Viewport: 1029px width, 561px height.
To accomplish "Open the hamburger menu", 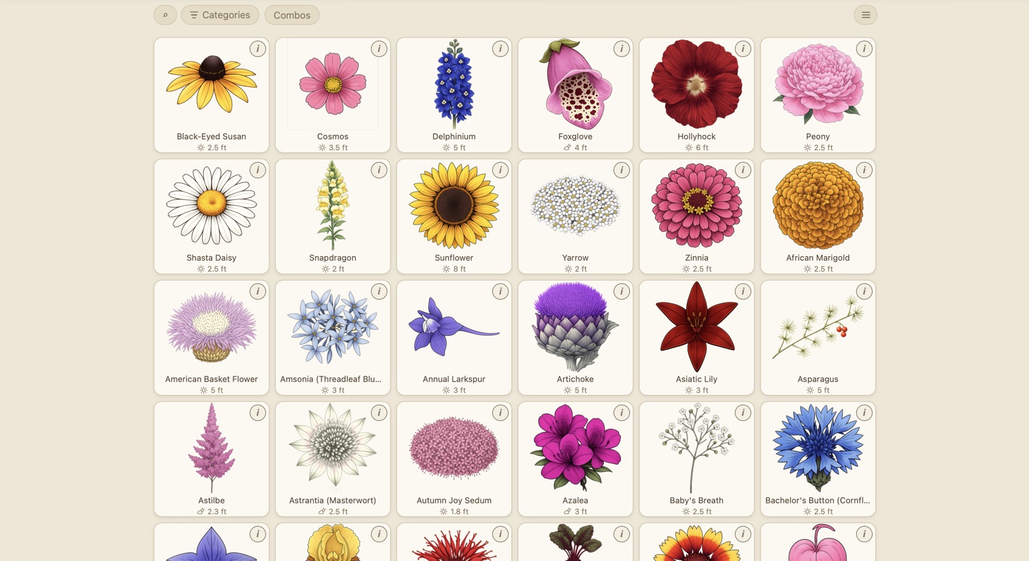I will [866, 15].
